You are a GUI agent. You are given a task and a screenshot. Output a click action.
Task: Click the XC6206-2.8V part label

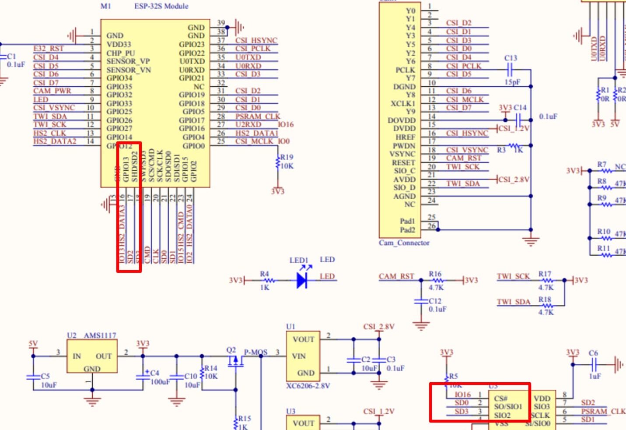(308, 386)
